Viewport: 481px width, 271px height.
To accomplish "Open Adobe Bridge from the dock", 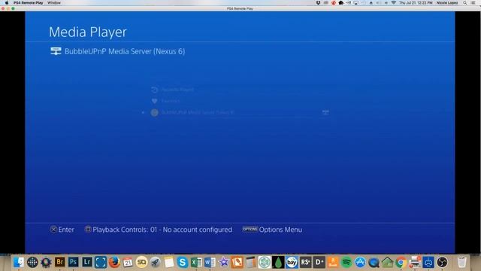I will pos(59,262).
